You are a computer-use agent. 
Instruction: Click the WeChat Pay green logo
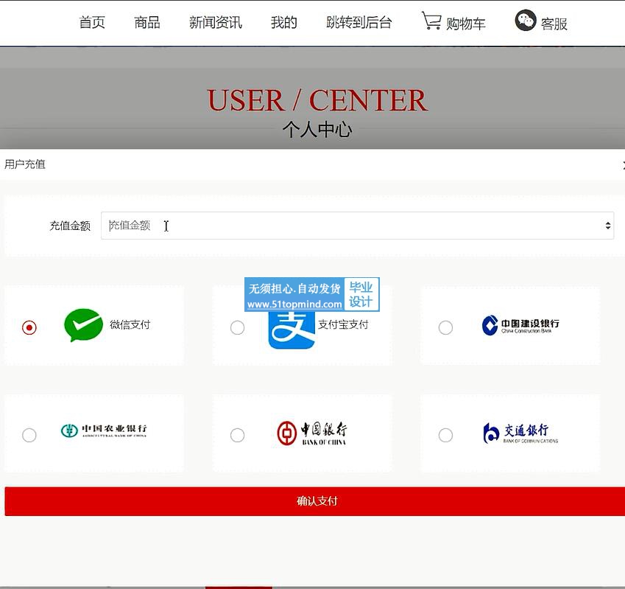(x=83, y=325)
